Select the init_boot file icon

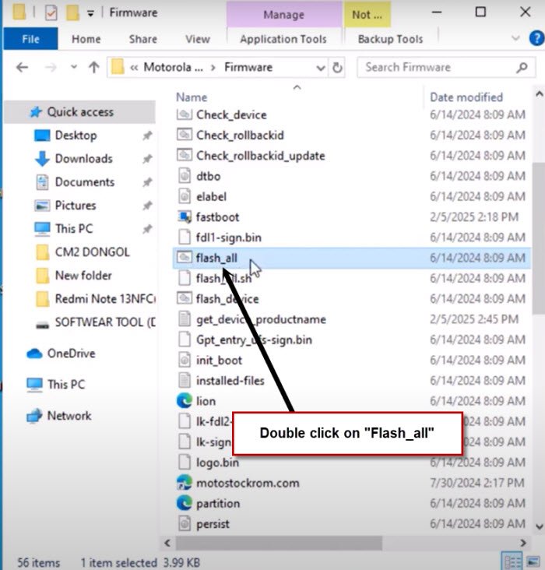pos(185,360)
